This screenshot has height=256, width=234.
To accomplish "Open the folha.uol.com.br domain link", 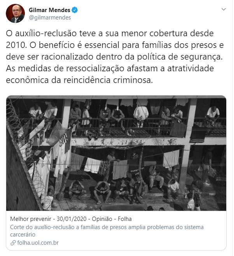I will (38, 243).
